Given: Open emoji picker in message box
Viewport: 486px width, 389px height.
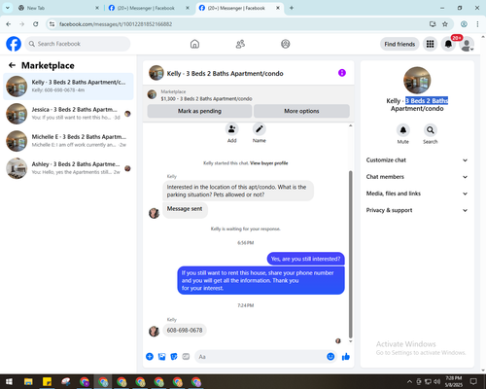Looking at the screenshot, I should [x=330, y=357].
